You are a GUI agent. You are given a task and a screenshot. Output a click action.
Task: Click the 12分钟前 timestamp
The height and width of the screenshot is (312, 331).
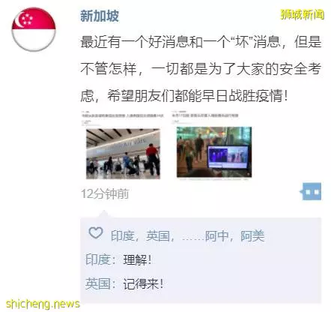105,193
